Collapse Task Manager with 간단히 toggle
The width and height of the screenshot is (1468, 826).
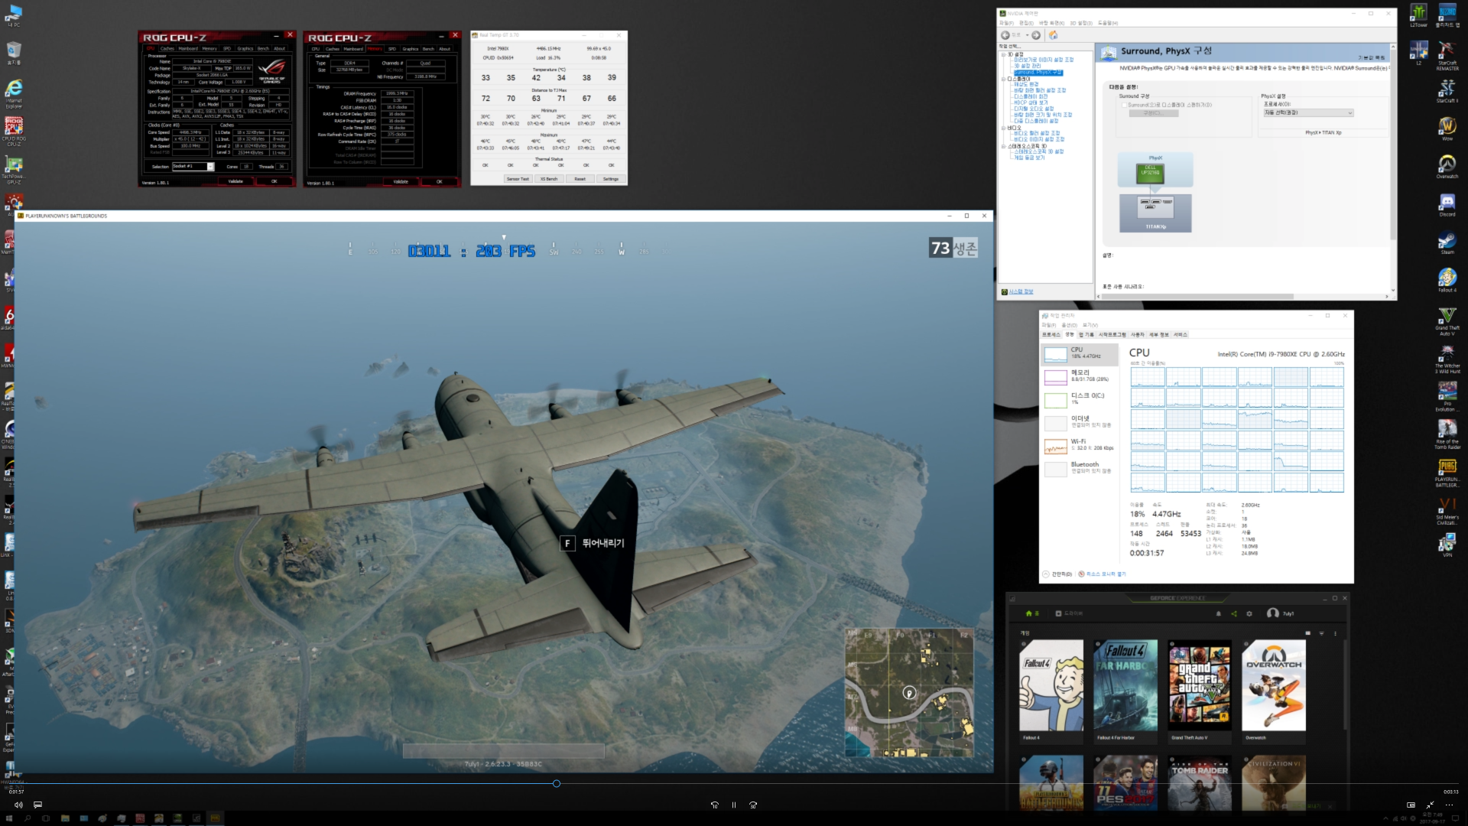click(x=1057, y=574)
